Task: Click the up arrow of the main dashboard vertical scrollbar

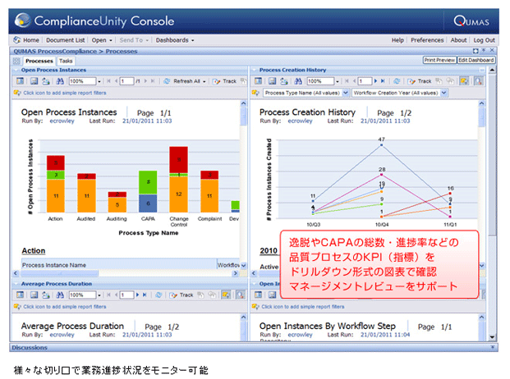Action: [x=492, y=71]
